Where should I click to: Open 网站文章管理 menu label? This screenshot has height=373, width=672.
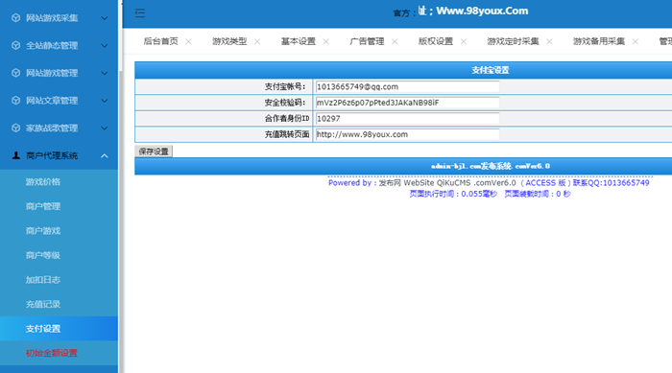pyautogui.click(x=52, y=101)
